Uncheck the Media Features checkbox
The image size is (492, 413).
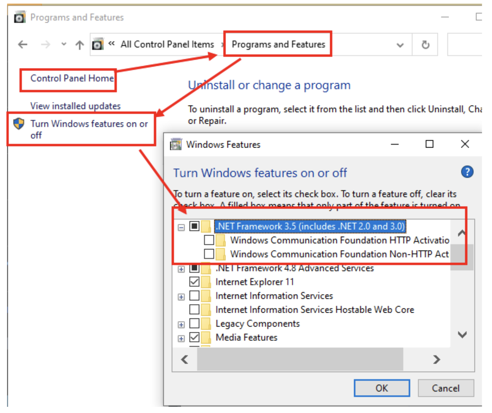pyautogui.click(x=195, y=337)
